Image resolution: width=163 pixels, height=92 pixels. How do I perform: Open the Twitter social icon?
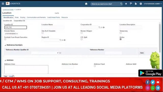coord(153,82)
